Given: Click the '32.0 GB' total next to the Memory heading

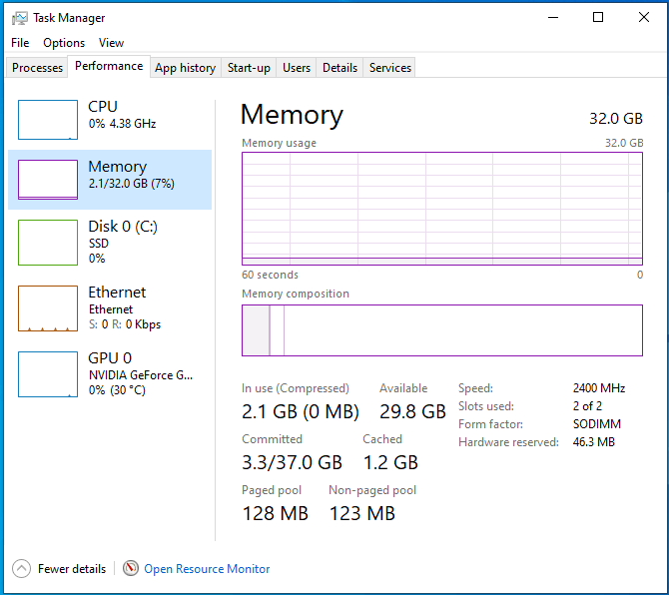Looking at the screenshot, I should tap(616, 119).
